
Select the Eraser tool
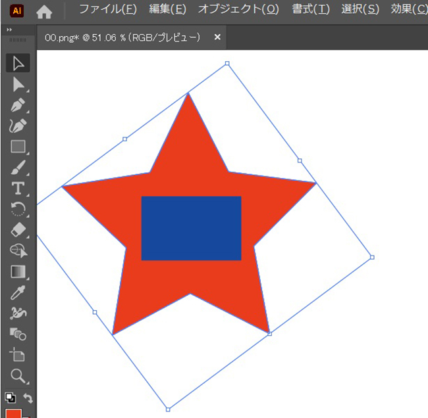pos(18,230)
